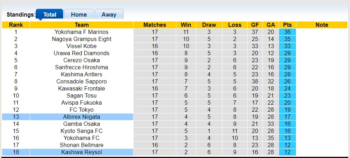Open the Yokohama F Marinos team link

pos(82,32)
